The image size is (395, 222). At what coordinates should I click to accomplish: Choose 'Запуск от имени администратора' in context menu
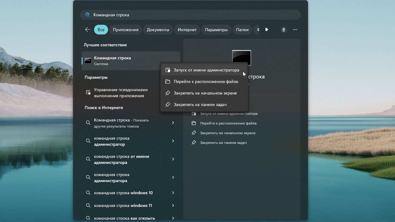click(204, 70)
